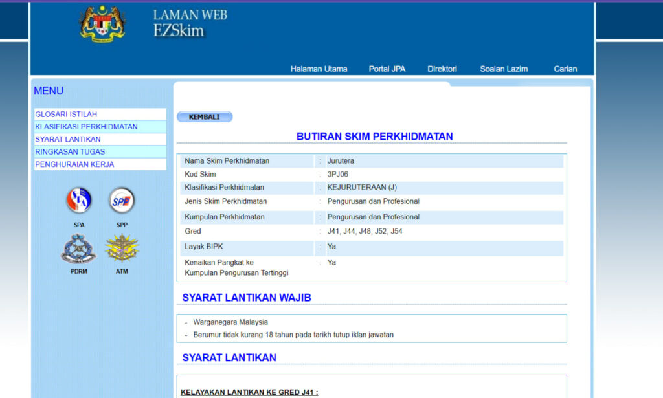Image resolution: width=663 pixels, height=398 pixels.
Task: Click the Kod Skim label
Action: click(x=200, y=174)
